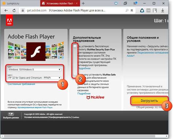Click the bookmark icon in address bar

(x=132, y=11)
